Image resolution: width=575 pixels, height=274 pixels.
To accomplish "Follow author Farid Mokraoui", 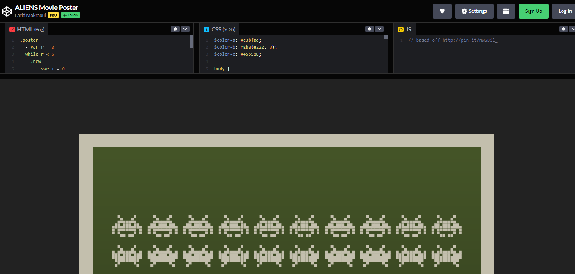I will coord(70,15).
